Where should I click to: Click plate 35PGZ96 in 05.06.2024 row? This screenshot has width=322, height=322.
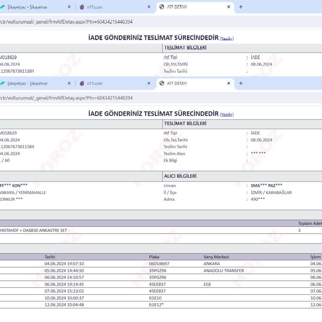coord(158,270)
